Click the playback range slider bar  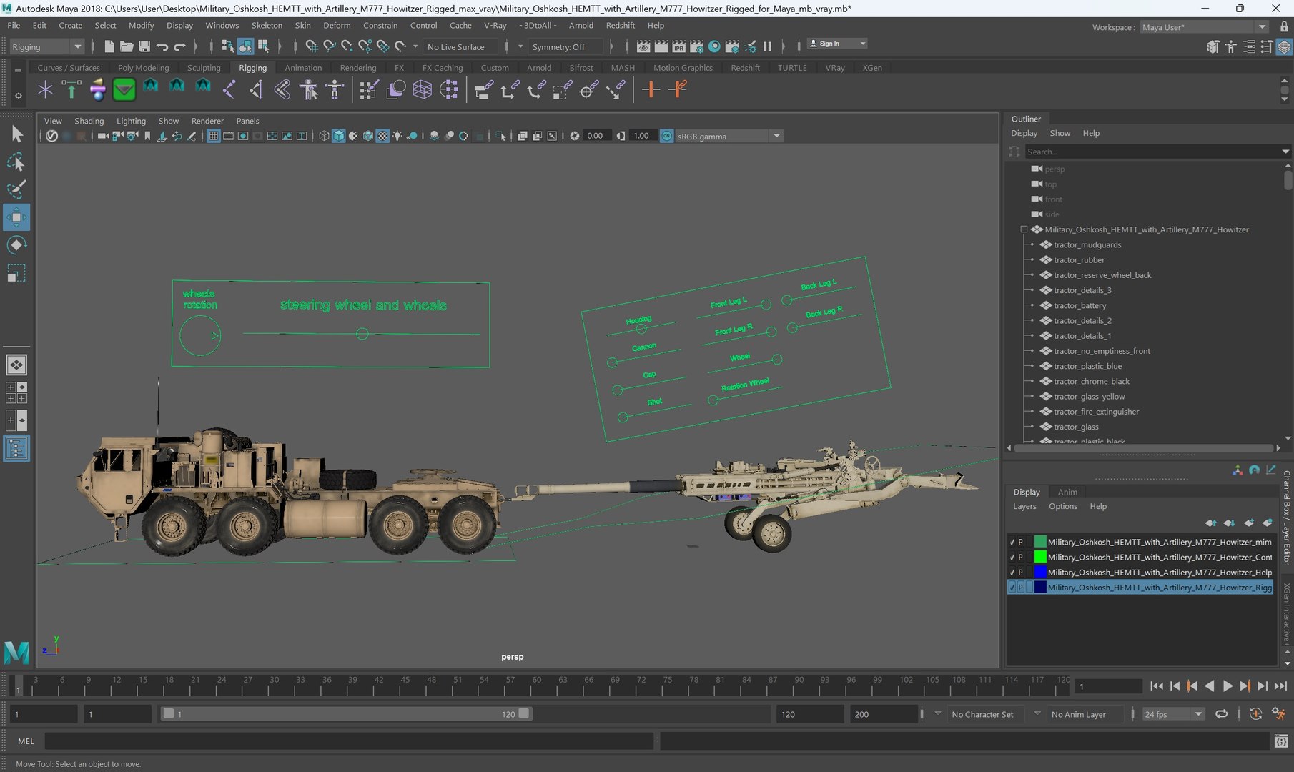(x=346, y=713)
